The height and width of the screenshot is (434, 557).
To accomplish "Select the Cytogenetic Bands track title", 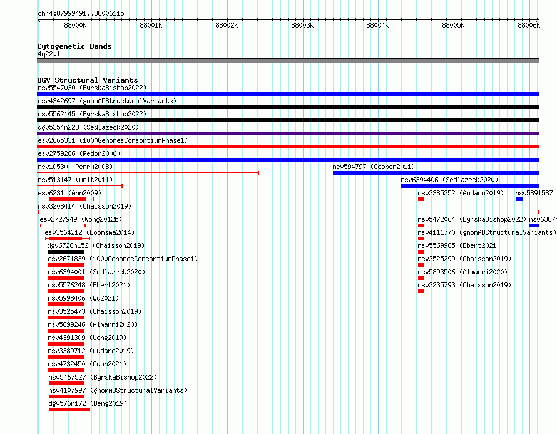I will point(74,46).
